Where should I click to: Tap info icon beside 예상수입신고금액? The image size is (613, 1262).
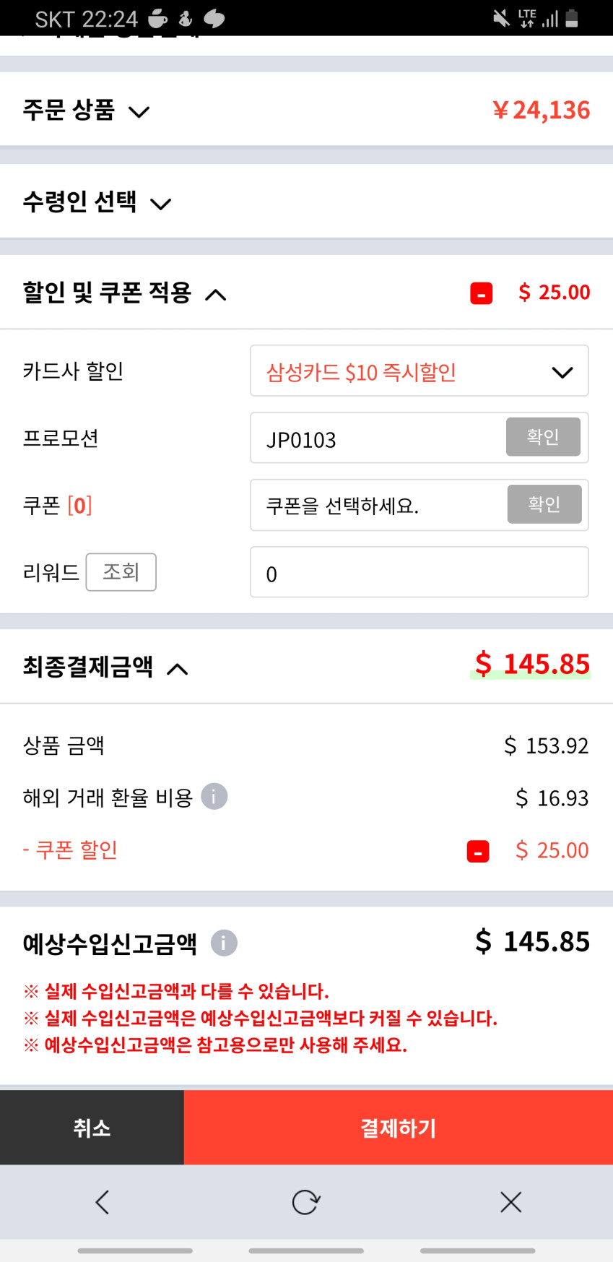224,943
